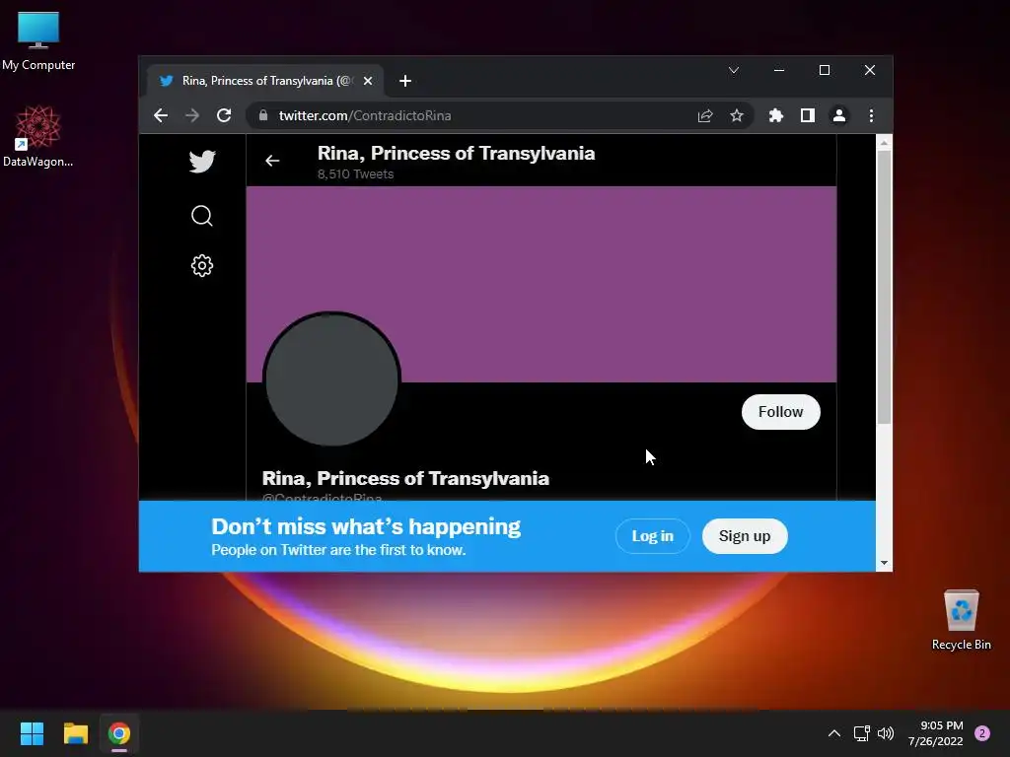The height and width of the screenshot is (757, 1010).
Task: Open the round profile picture
Action: coord(331,379)
